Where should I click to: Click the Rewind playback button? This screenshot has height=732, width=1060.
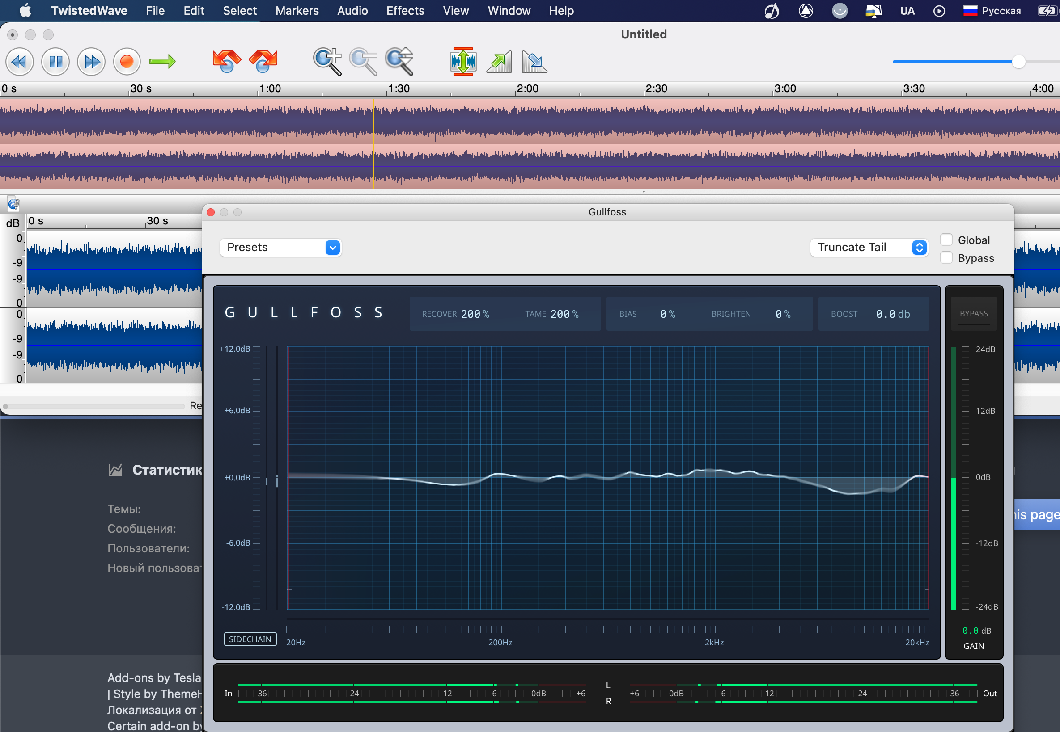coord(19,62)
